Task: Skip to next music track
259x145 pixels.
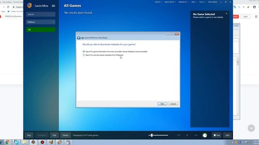Action: tap(196, 135)
